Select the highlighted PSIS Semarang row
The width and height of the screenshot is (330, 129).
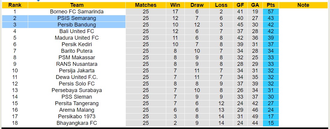[77, 18]
